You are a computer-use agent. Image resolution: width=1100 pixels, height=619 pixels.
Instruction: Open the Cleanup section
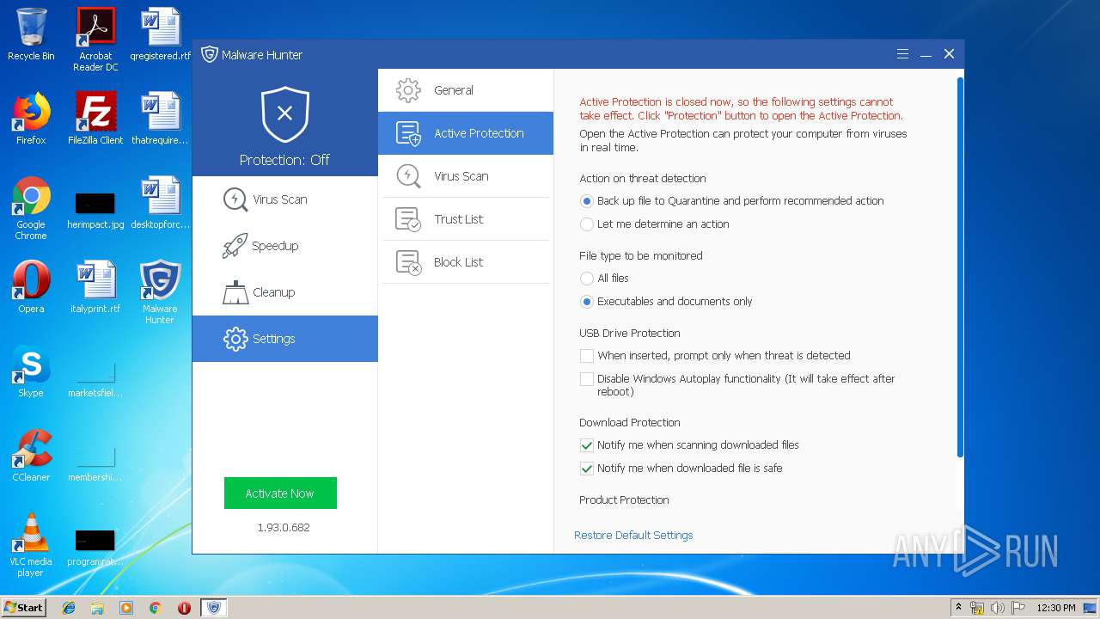pyautogui.click(x=284, y=292)
